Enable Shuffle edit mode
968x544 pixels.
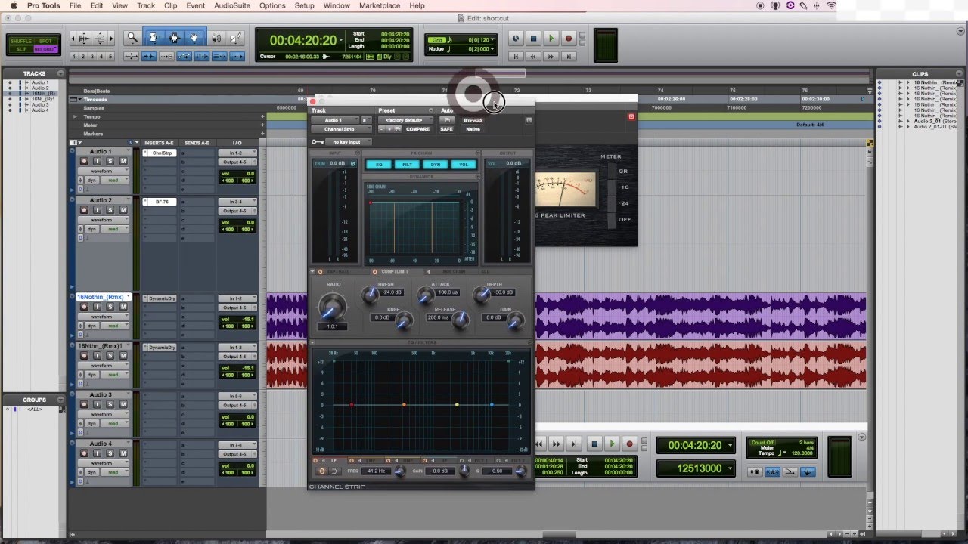click(x=21, y=41)
